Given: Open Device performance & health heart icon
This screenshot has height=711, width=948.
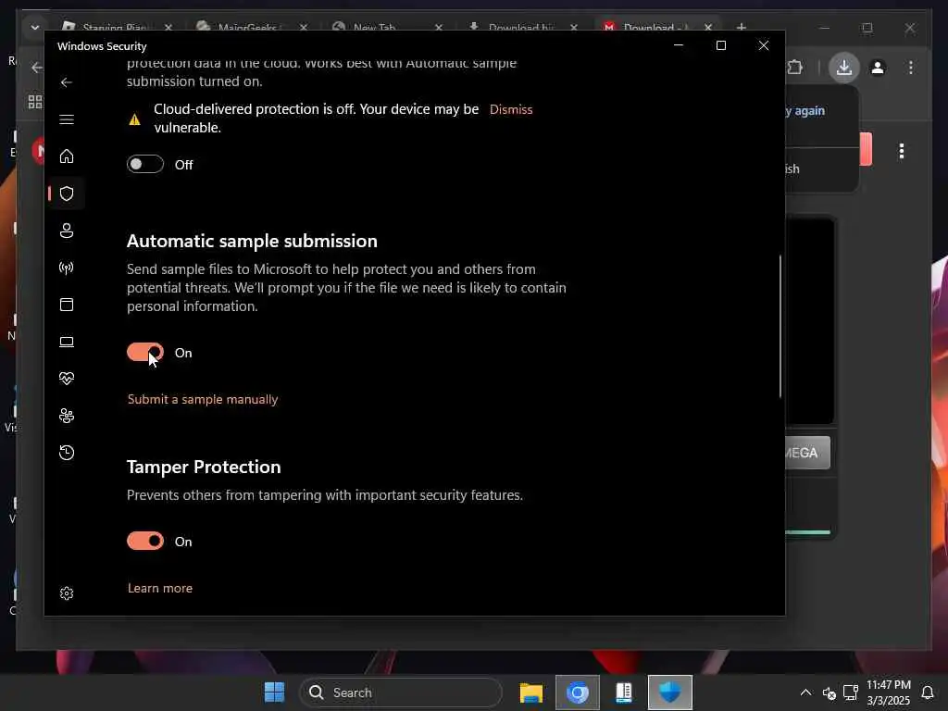Looking at the screenshot, I should point(67,379).
